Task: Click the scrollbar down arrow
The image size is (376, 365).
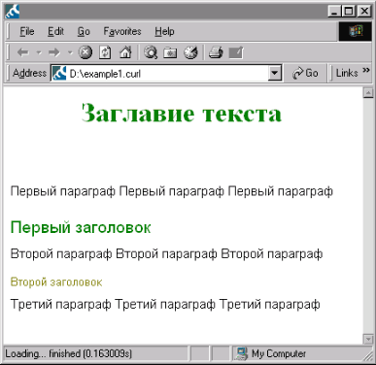Action: (368, 339)
